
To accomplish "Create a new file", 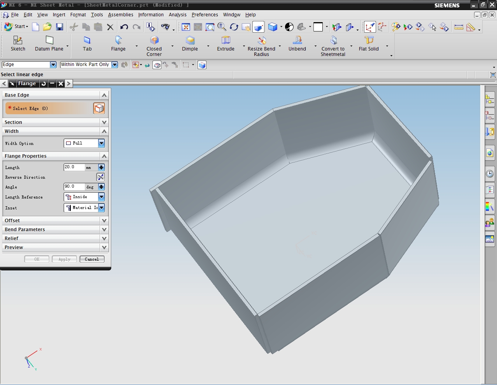I will (x=35, y=26).
